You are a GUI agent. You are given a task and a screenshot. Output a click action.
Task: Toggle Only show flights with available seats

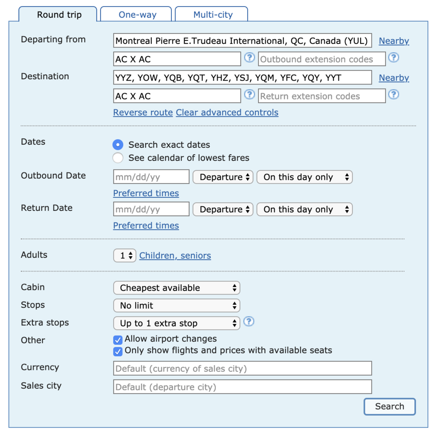coord(118,351)
